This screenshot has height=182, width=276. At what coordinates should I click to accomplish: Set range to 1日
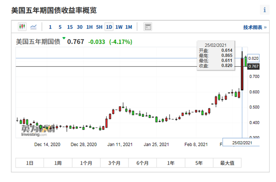point(30,163)
